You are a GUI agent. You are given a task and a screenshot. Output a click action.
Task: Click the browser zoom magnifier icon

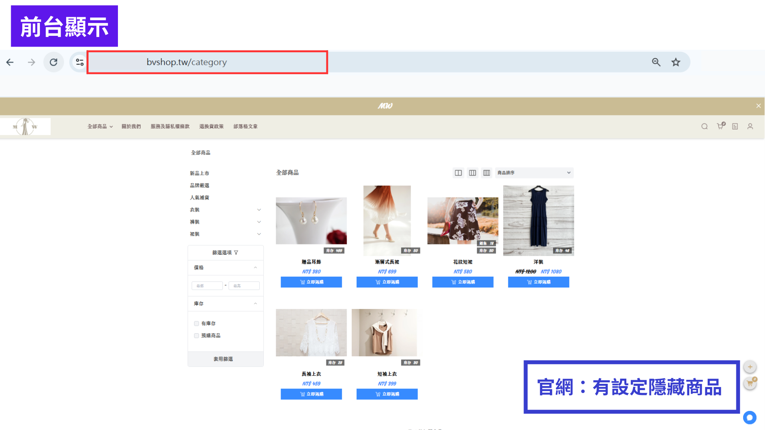[x=656, y=62]
